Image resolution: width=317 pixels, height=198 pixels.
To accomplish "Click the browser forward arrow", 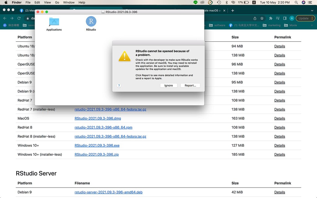I will pos(12,18).
